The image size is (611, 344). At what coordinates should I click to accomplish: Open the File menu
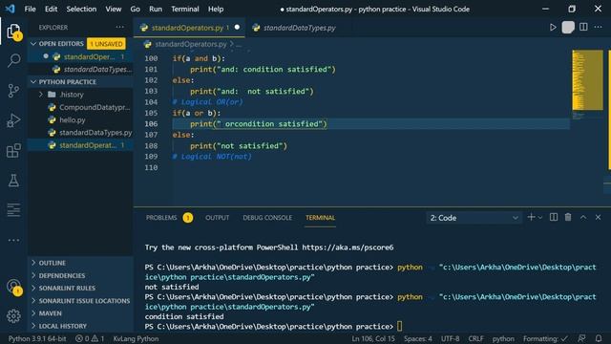tap(30, 9)
